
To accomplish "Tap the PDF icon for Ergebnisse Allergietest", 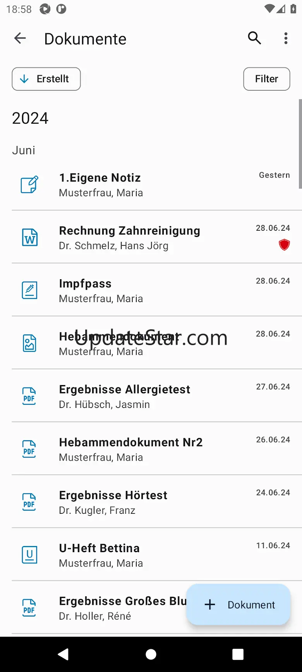I will tap(29, 396).
